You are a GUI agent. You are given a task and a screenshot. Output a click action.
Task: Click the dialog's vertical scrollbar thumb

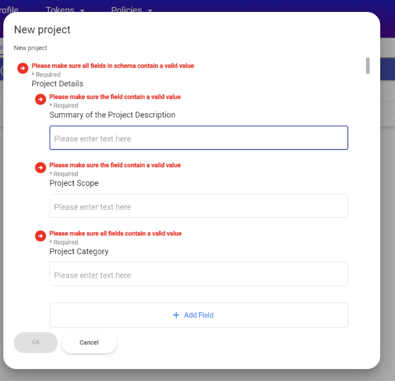[368, 65]
